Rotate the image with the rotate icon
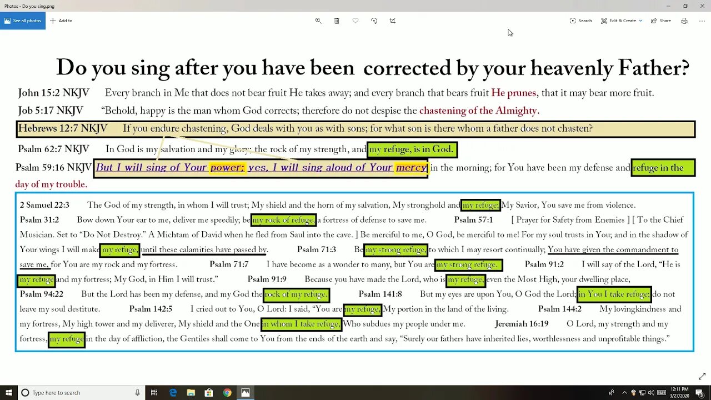Image resolution: width=711 pixels, height=400 pixels. click(x=374, y=21)
